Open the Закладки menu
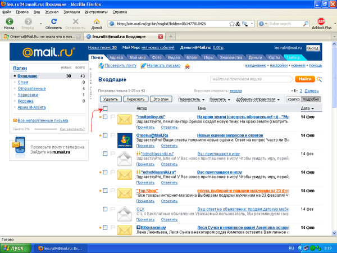 [71, 12]
